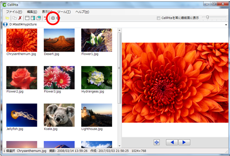230x156 pixels.
Task: Click the file name label Jellyfish.jpg
Action: tap(15, 129)
